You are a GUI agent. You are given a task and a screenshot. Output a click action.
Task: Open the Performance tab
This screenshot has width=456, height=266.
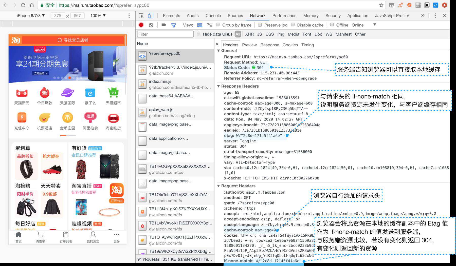284,16
